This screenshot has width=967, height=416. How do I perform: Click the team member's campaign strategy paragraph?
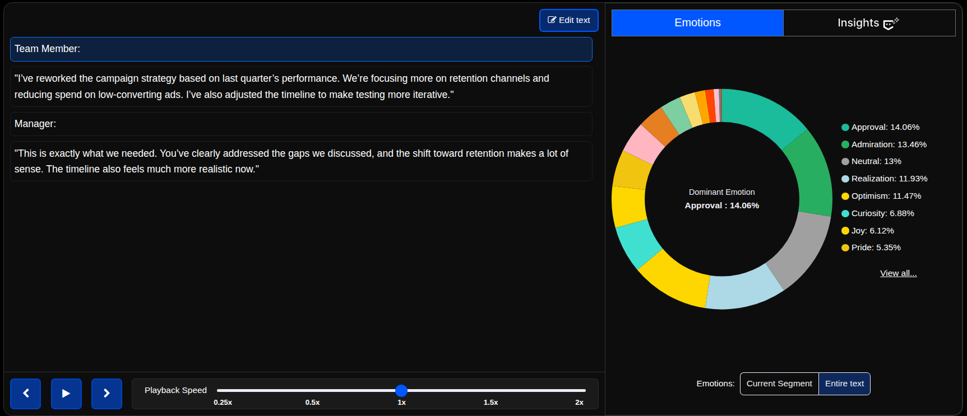coord(301,87)
